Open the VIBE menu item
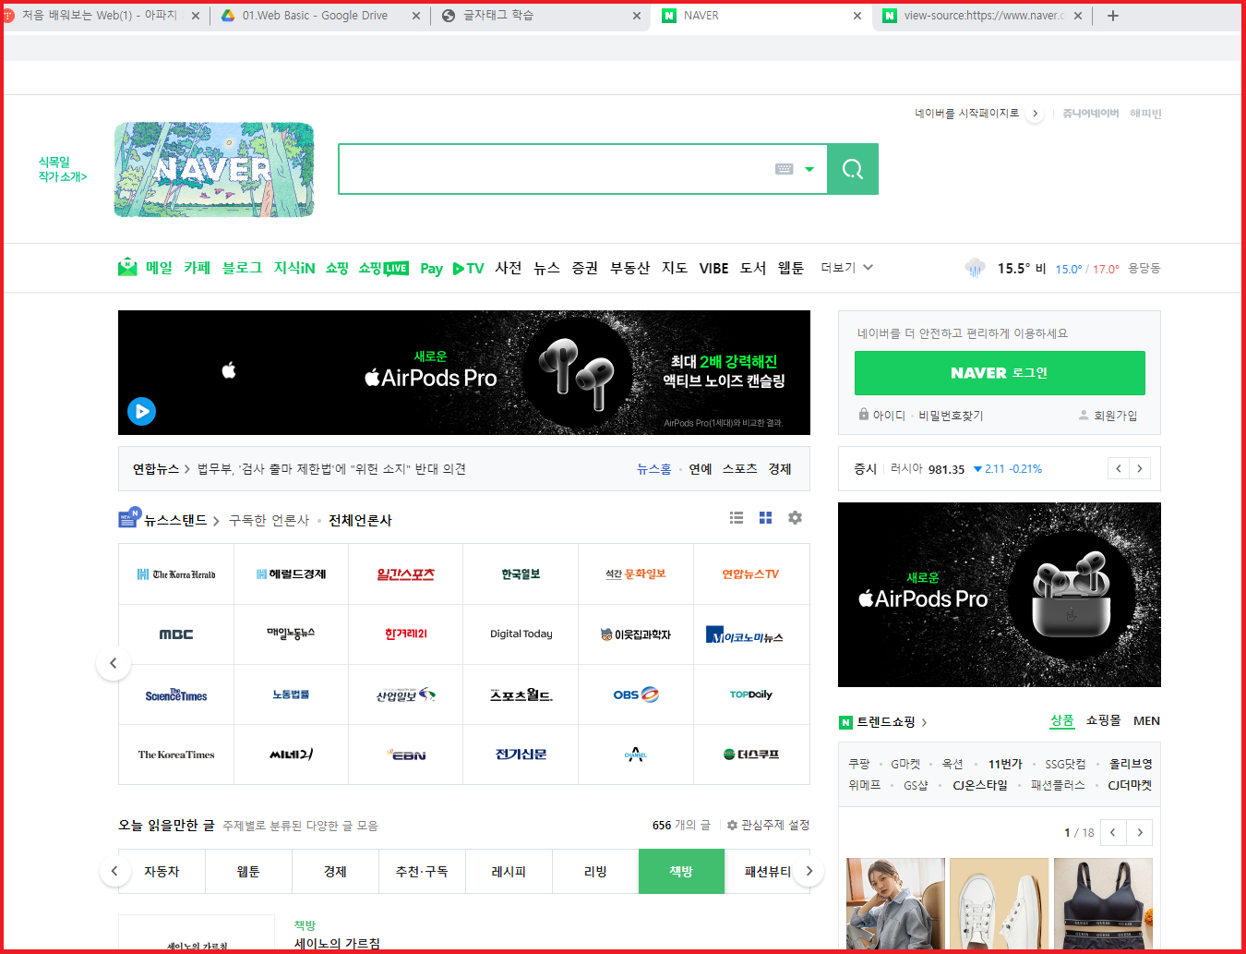 [713, 269]
